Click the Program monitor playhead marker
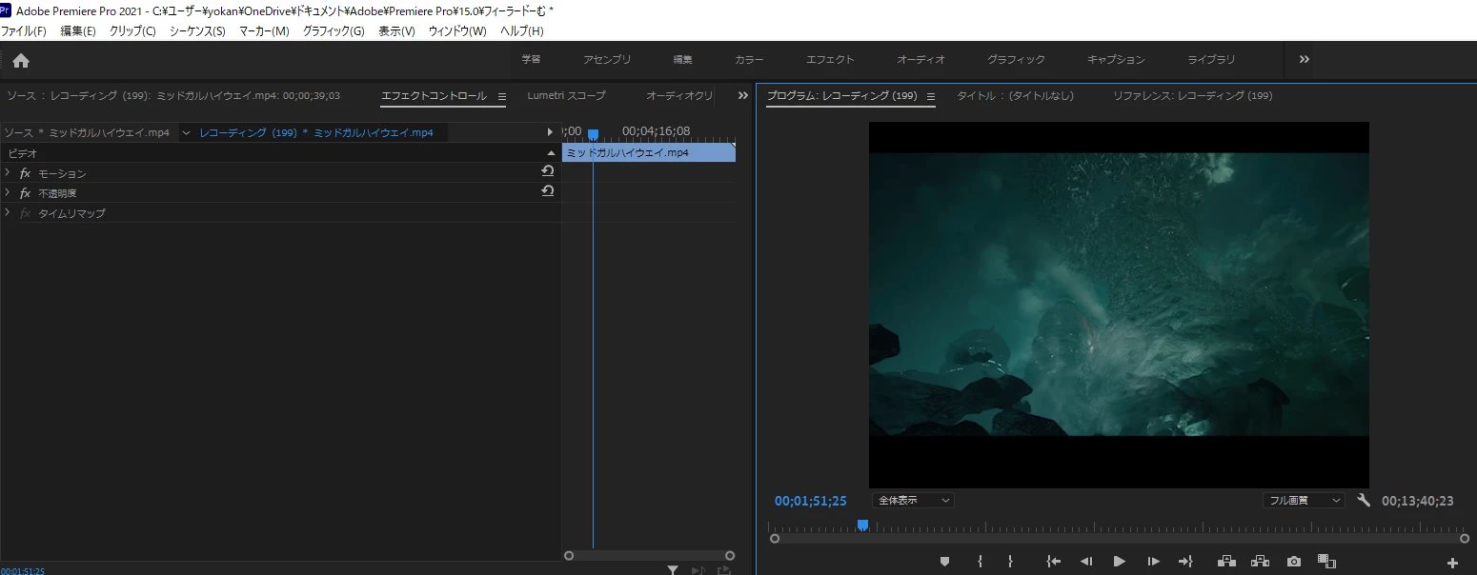 click(862, 525)
